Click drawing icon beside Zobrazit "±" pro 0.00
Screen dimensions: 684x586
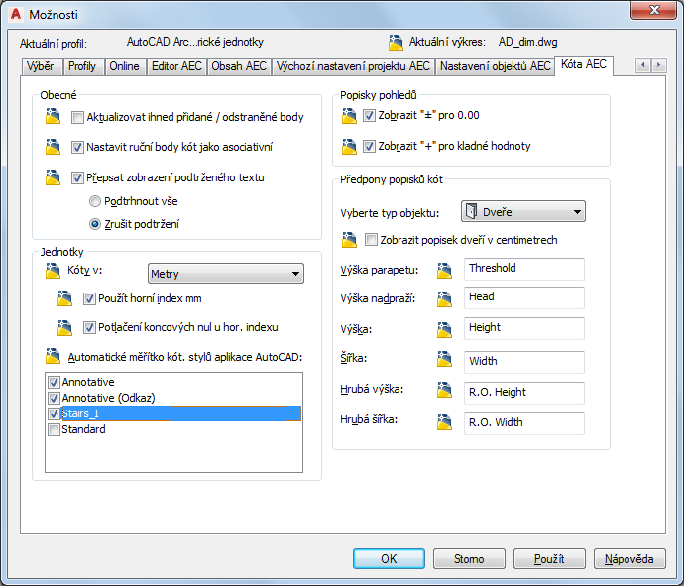point(349,116)
